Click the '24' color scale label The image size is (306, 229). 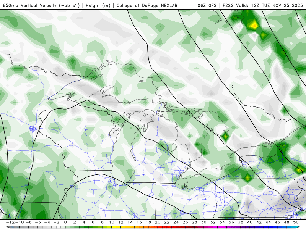click(x=176, y=222)
